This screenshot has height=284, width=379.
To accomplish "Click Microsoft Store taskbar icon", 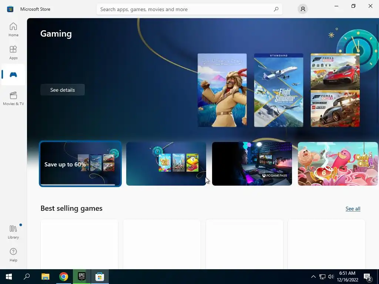I will pos(100,277).
